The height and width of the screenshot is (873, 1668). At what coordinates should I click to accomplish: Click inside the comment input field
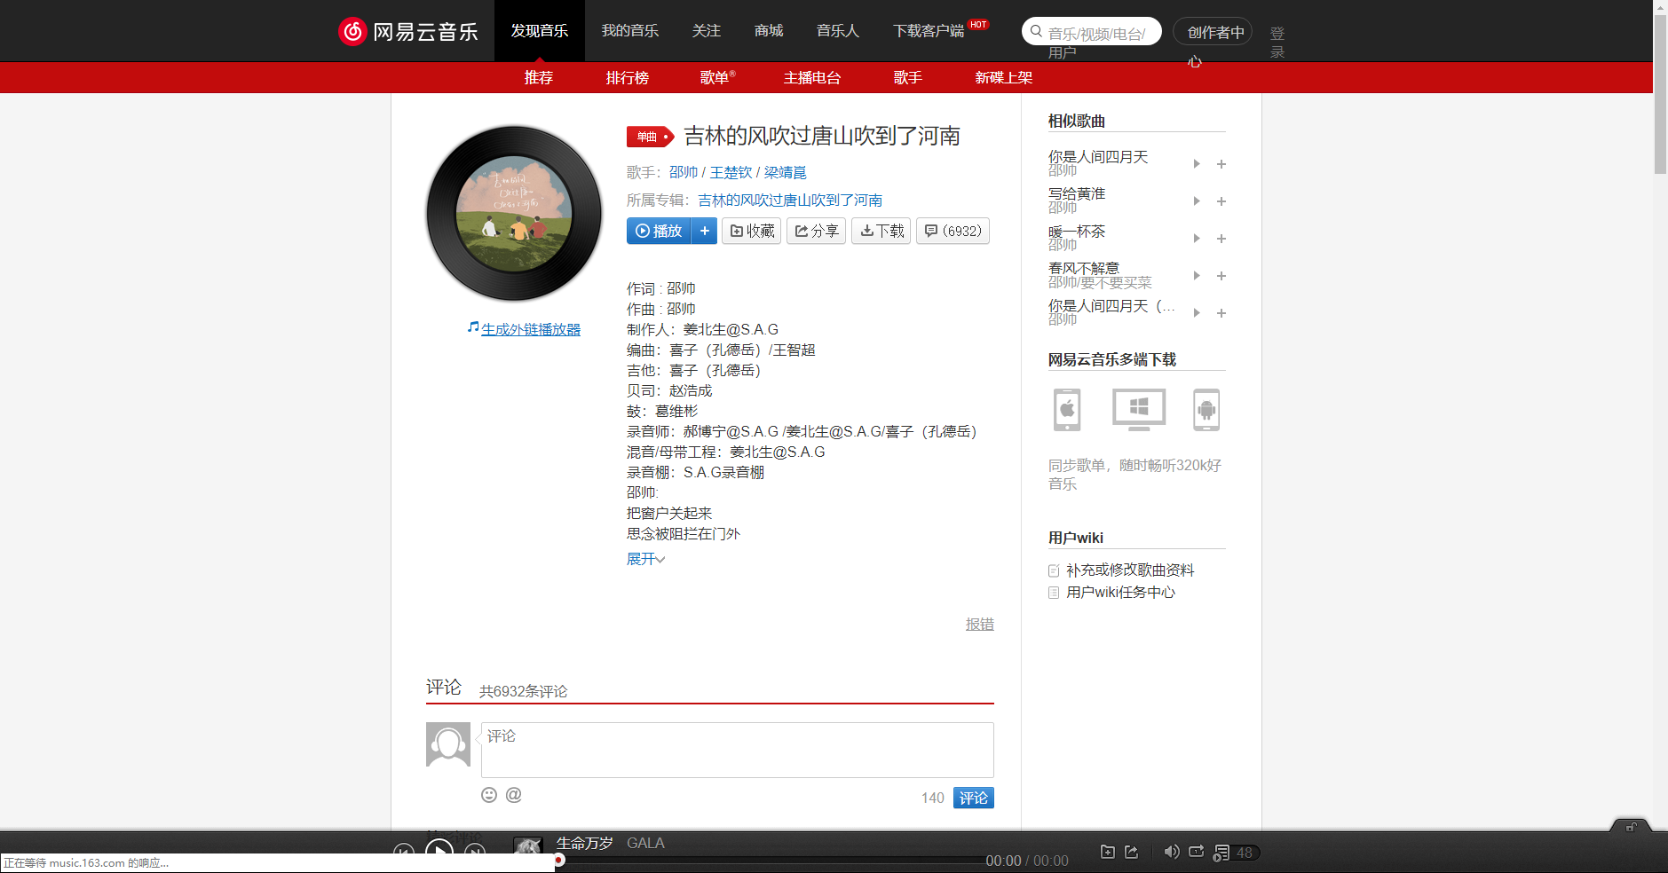pos(737,750)
